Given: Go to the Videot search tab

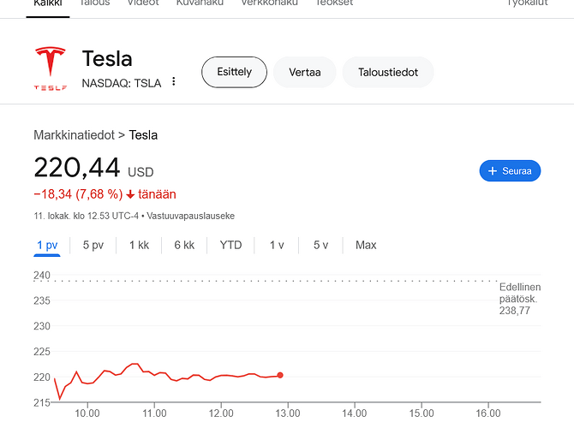Looking at the screenshot, I should pyautogui.click(x=143, y=3).
